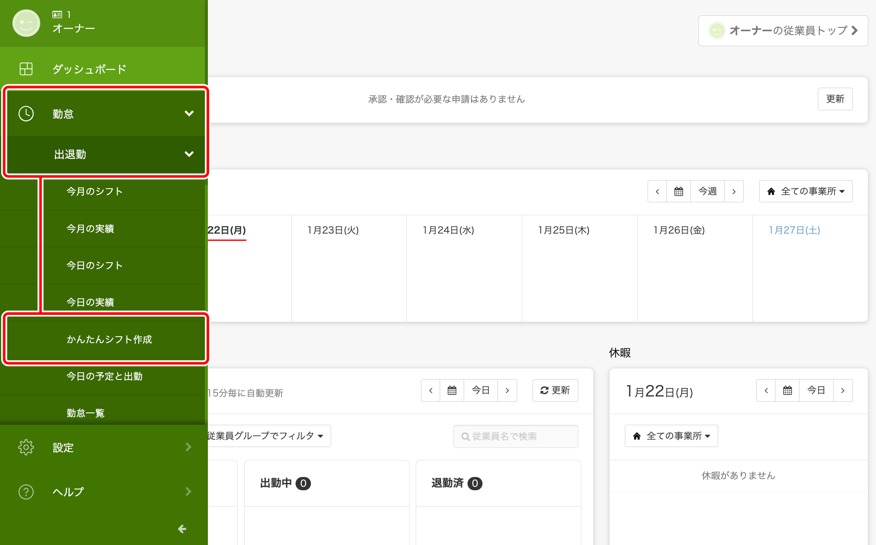876x545 pixels.
Task: Click the オーナー name in the sidebar
Action: pyautogui.click(x=74, y=29)
